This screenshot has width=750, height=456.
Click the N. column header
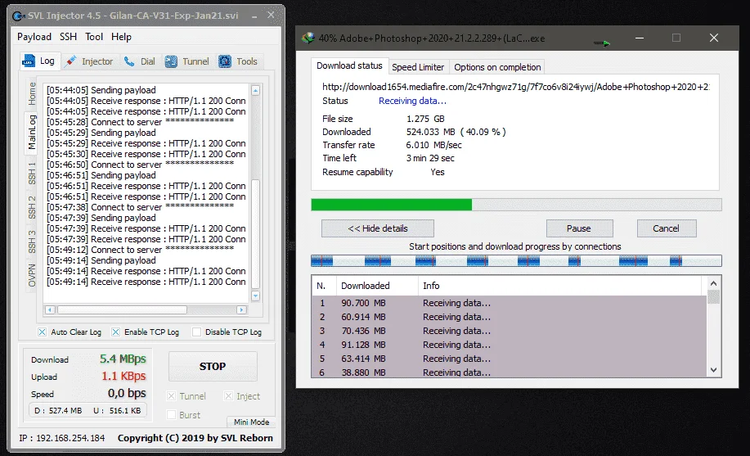coord(325,286)
